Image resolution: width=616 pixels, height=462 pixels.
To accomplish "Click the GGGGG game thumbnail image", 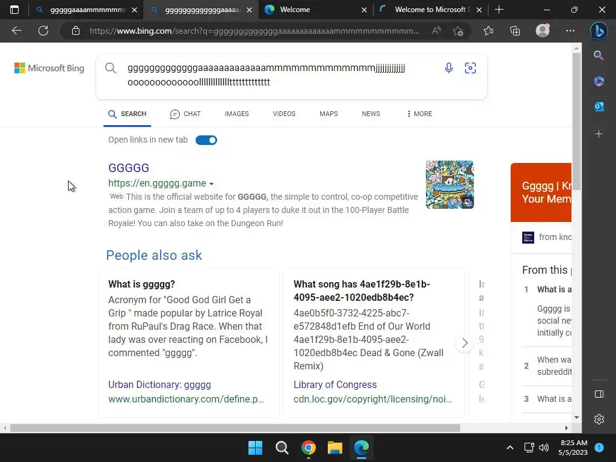I will [450, 184].
